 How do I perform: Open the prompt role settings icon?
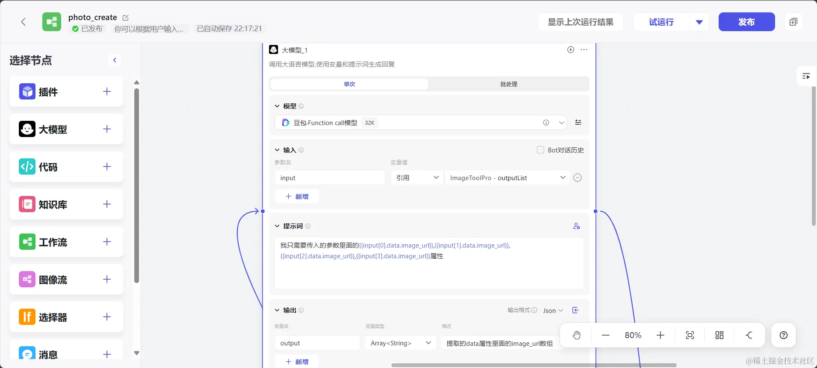[577, 226]
